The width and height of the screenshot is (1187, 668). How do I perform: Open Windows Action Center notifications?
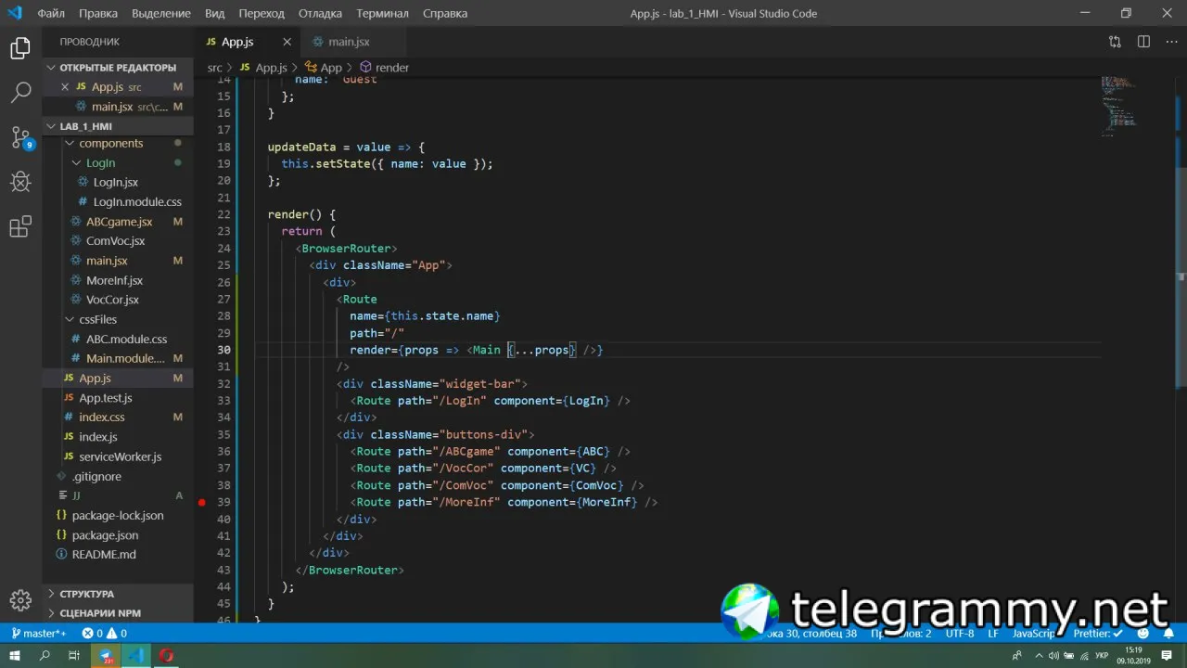point(1168,656)
